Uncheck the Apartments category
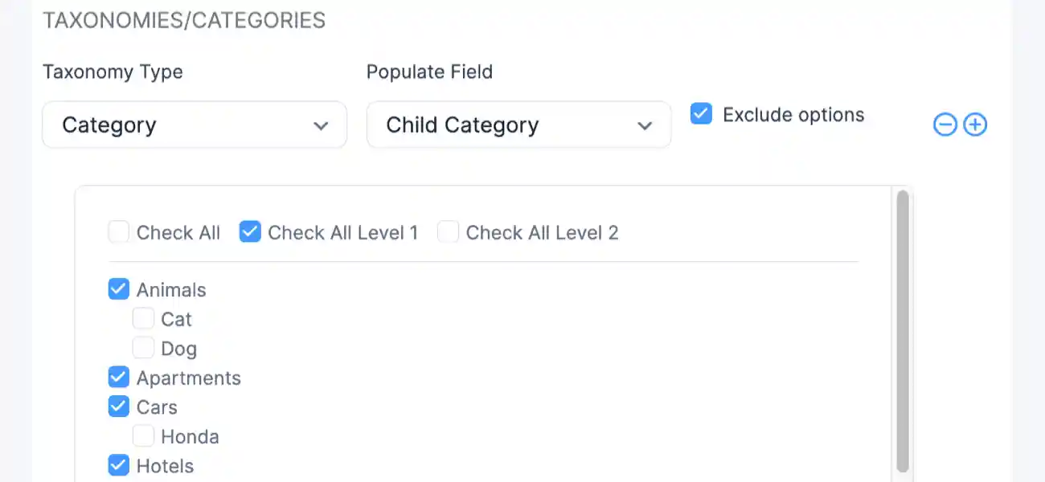The width and height of the screenshot is (1045, 482). pyautogui.click(x=118, y=377)
